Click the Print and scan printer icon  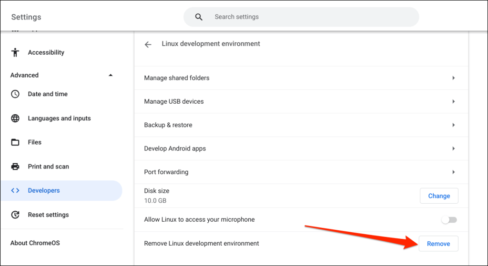click(15, 167)
